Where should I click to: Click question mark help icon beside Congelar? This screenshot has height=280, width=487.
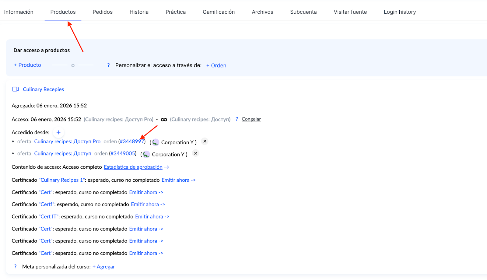237,119
